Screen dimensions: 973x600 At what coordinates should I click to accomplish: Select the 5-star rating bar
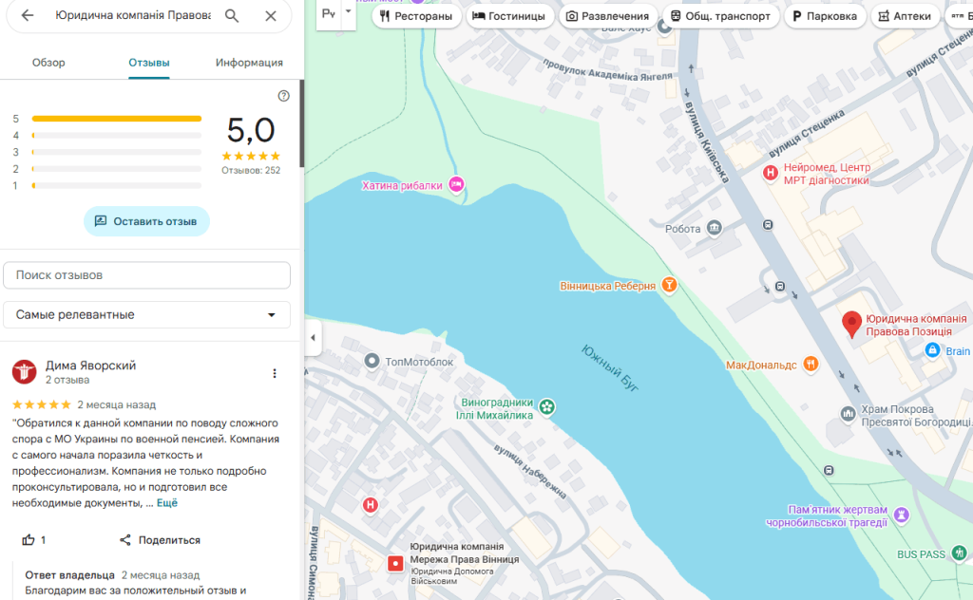pos(117,119)
